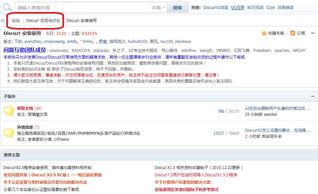The width and height of the screenshot is (318, 194).
Task: Click 收藏本版 link
Action: tap(276, 33)
